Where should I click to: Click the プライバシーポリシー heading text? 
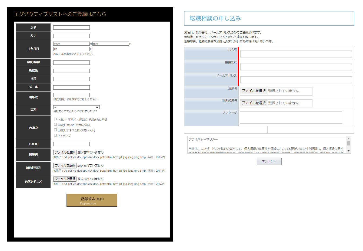[203, 139]
